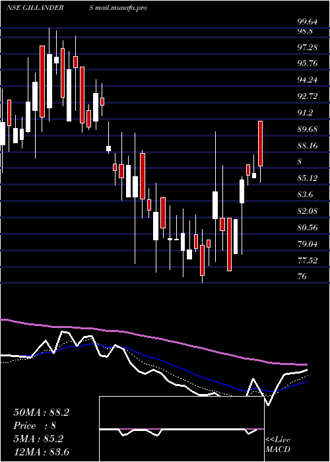Click the Price : 8 readout
This screenshot has width=330, height=462.
coord(35,426)
